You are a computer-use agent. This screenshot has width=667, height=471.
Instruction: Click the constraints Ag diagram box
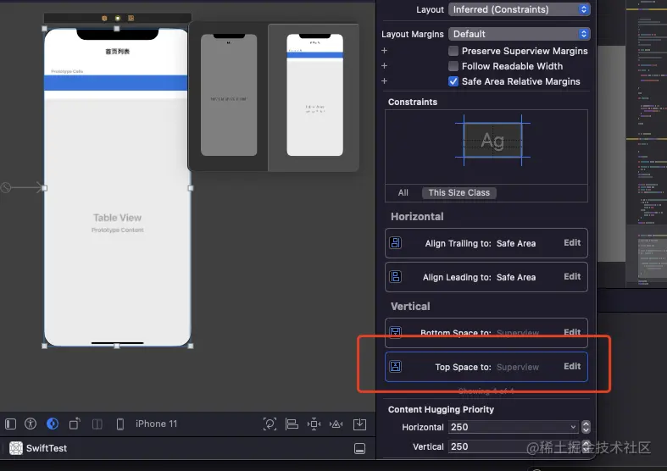(x=492, y=141)
